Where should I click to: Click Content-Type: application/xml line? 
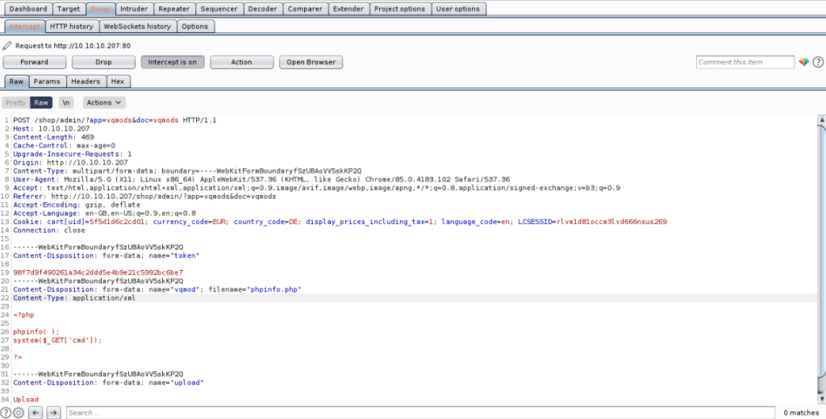click(x=74, y=298)
